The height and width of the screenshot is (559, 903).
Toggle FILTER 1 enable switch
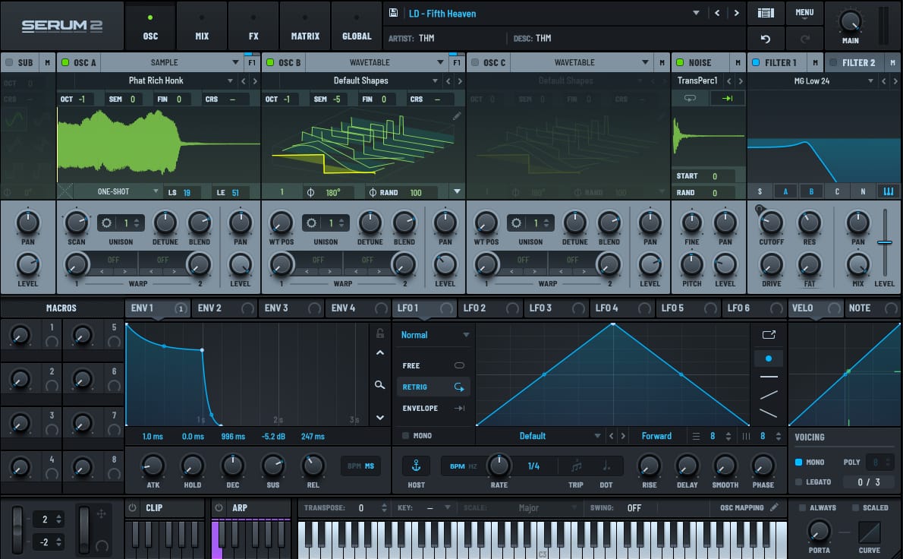[756, 62]
